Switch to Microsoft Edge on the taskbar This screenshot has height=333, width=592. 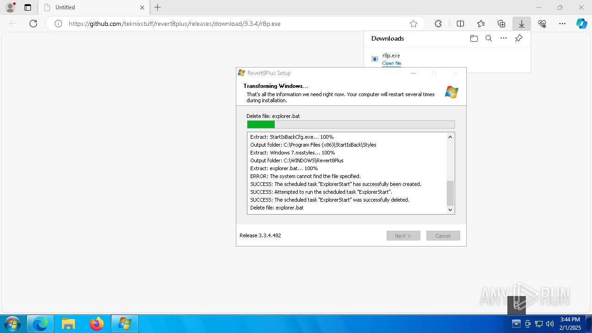pyautogui.click(x=40, y=324)
